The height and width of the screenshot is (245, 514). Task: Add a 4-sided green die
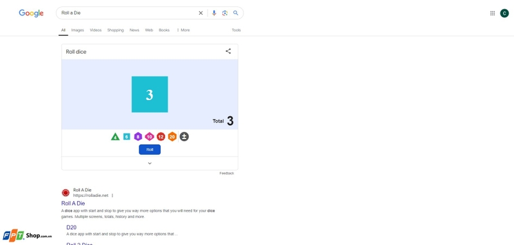pyautogui.click(x=115, y=137)
